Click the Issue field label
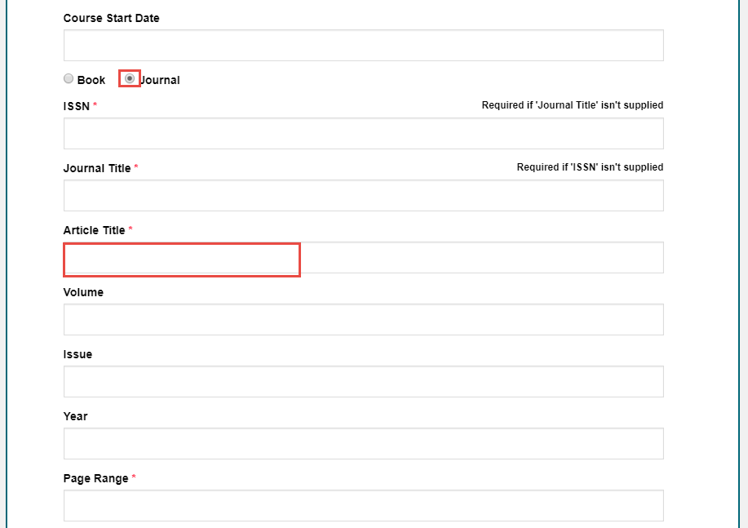The image size is (748, 528). [77, 354]
